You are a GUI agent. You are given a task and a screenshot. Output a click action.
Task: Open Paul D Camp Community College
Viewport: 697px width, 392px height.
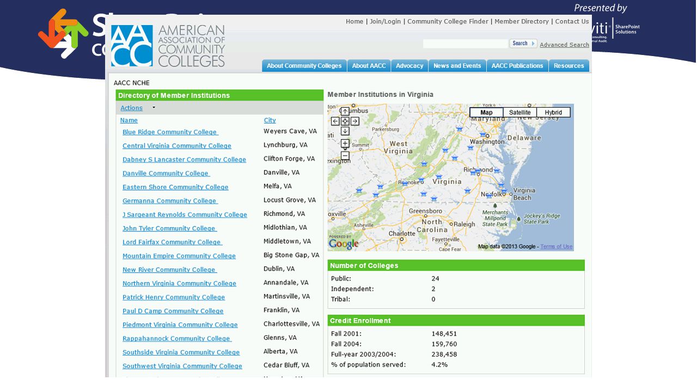173,311
